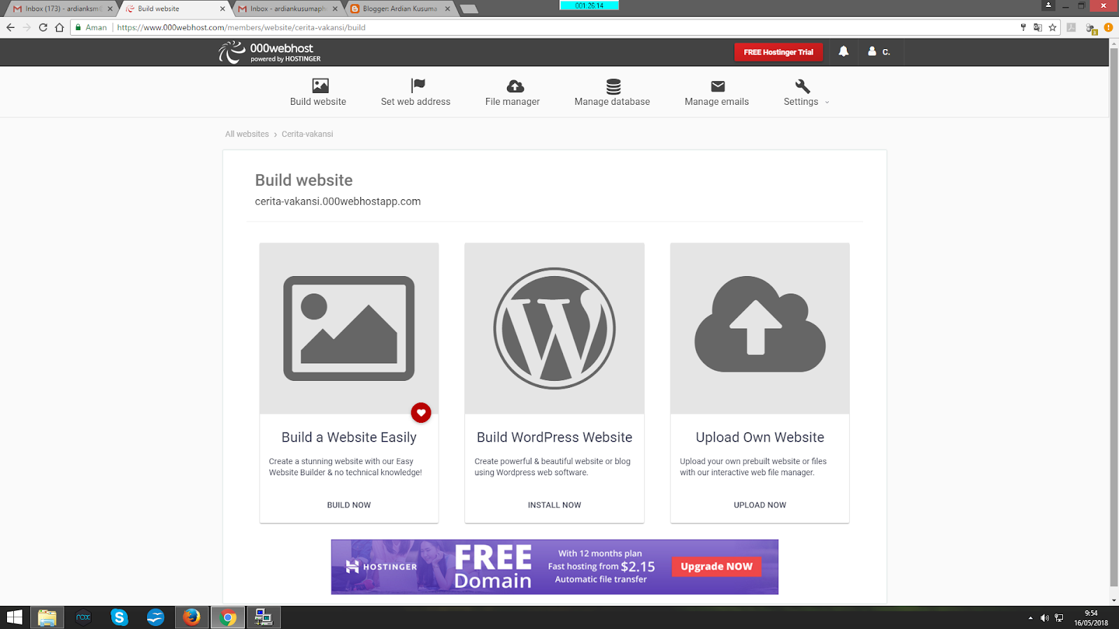Reload the page with the refresh icon
The height and width of the screenshot is (629, 1119).
tap(43, 27)
